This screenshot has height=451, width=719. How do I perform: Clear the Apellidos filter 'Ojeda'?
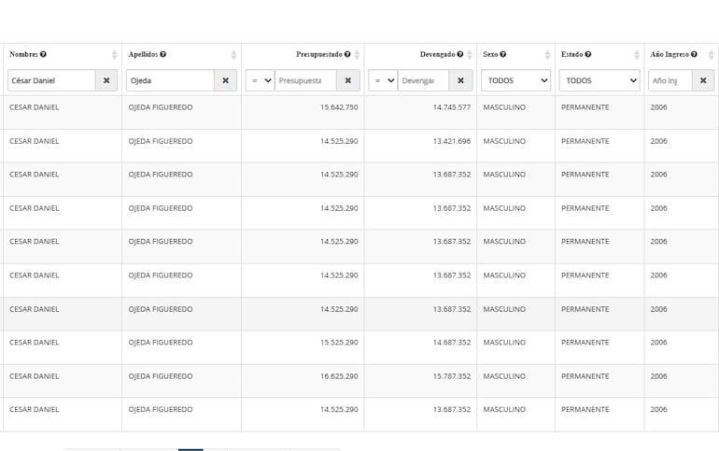pos(225,81)
